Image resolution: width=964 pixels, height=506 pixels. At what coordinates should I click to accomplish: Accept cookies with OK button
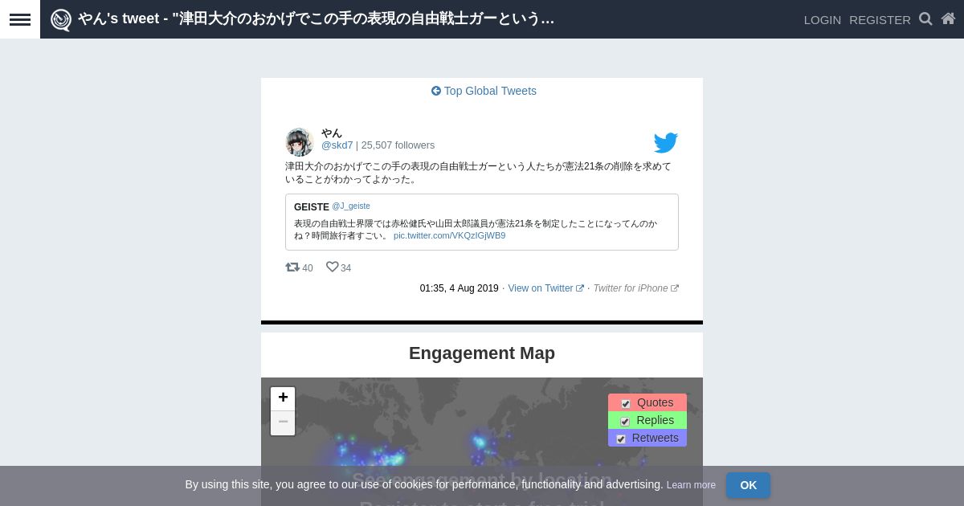[748, 485]
